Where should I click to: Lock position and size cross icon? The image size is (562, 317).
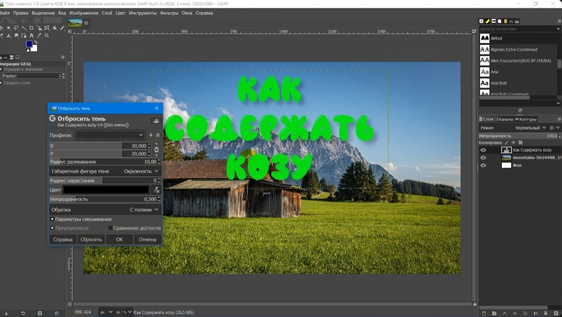(513, 143)
